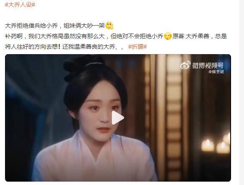244x185 pixels.
Task: Click the page's right-edge scrollbar strip
Action: [241, 92]
